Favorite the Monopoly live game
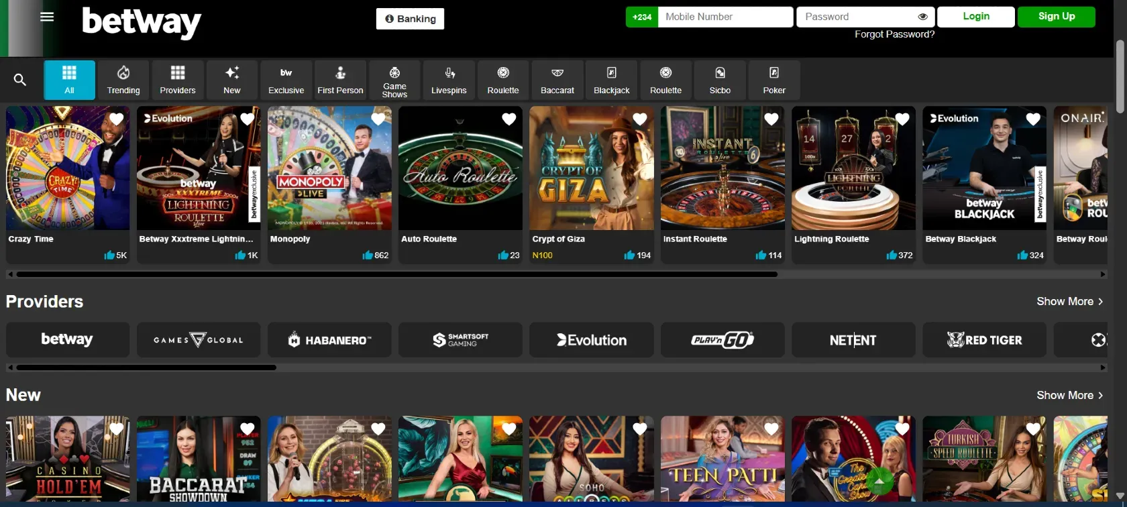The width and height of the screenshot is (1127, 507). (378, 119)
